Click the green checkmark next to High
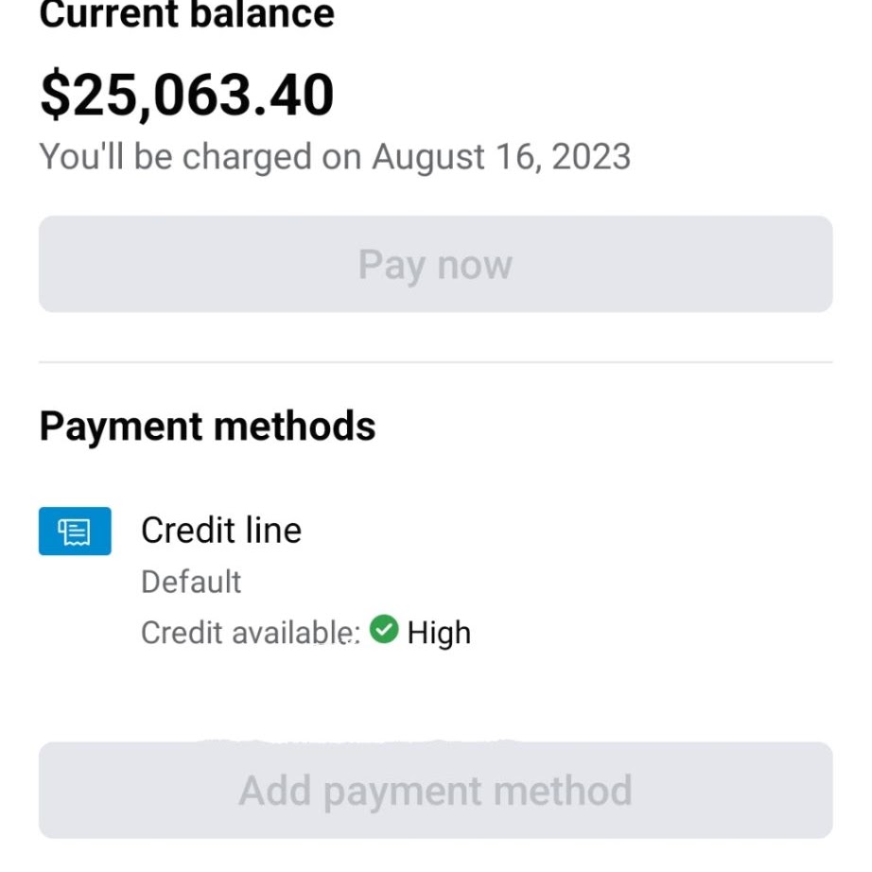Screen dimensions: 872x872 coord(384,629)
